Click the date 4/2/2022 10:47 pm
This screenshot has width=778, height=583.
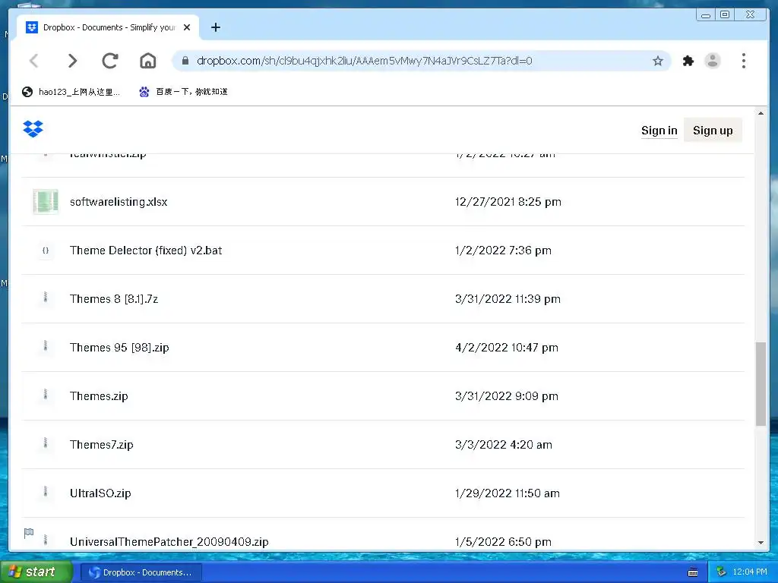[x=506, y=348]
